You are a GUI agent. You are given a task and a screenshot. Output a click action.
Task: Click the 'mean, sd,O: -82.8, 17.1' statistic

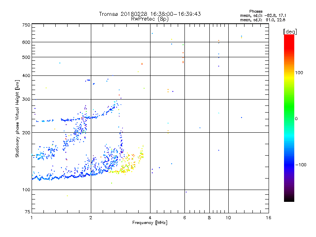[263, 15]
